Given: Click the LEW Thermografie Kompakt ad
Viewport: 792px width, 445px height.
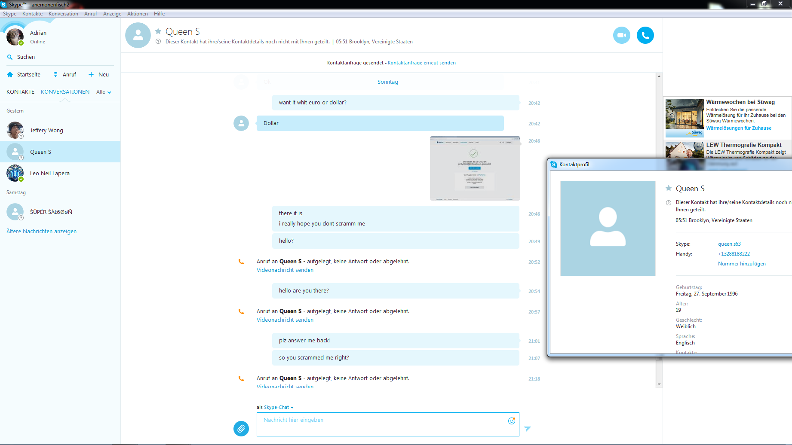Looking at the screenshot, I should coord(728,149).
